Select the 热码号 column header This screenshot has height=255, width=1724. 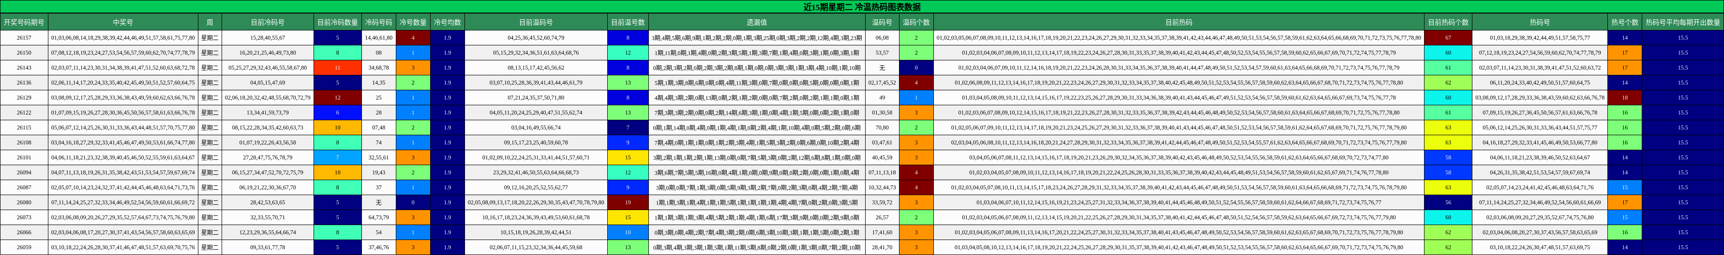point(1539,22)
